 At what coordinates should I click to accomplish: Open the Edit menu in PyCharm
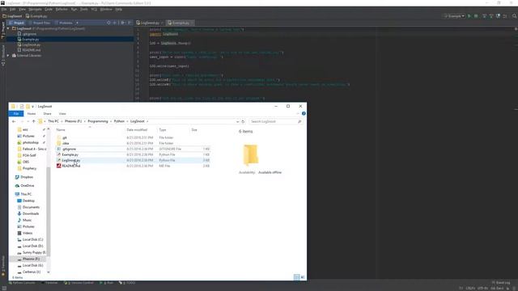point(13,9)
